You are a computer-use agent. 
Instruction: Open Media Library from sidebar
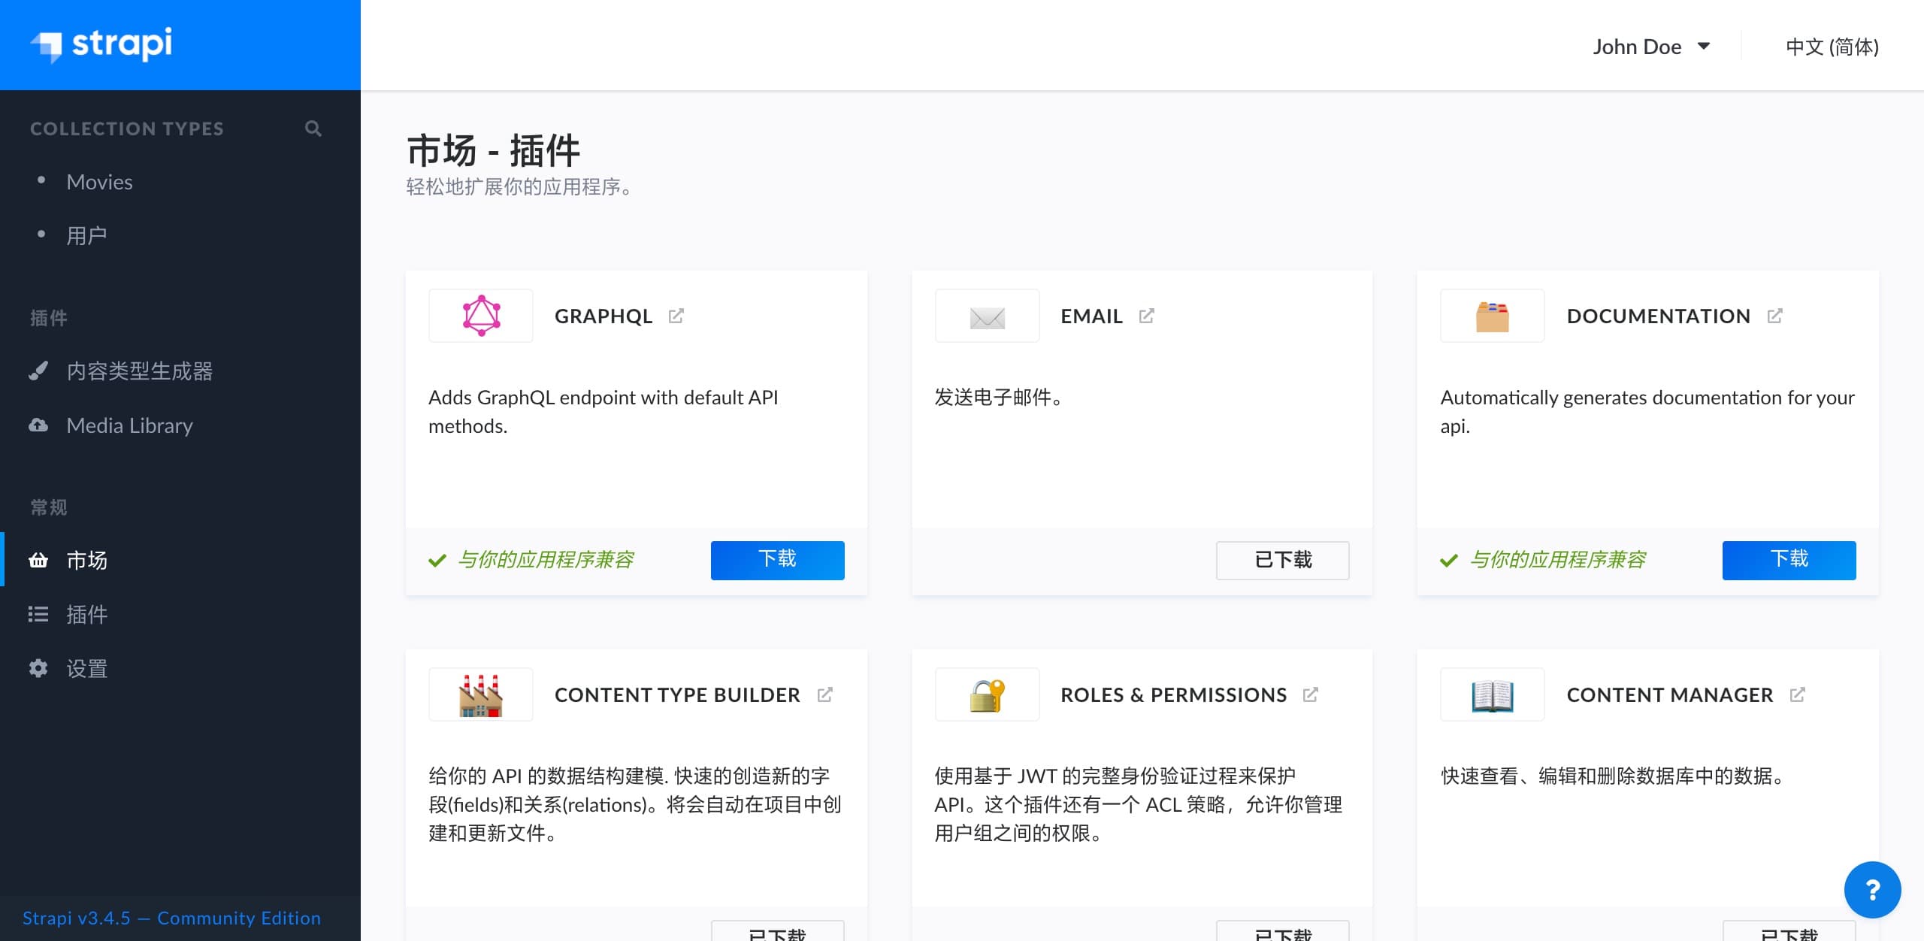[x=129, y=425]
